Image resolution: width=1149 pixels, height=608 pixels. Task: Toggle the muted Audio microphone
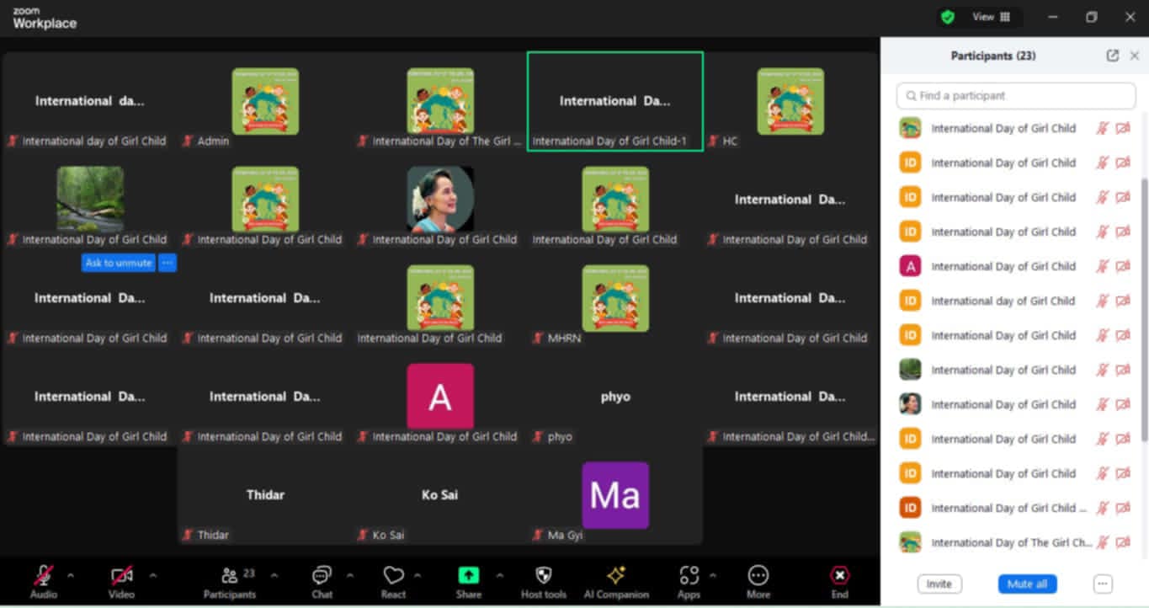(x=44, y=576)
